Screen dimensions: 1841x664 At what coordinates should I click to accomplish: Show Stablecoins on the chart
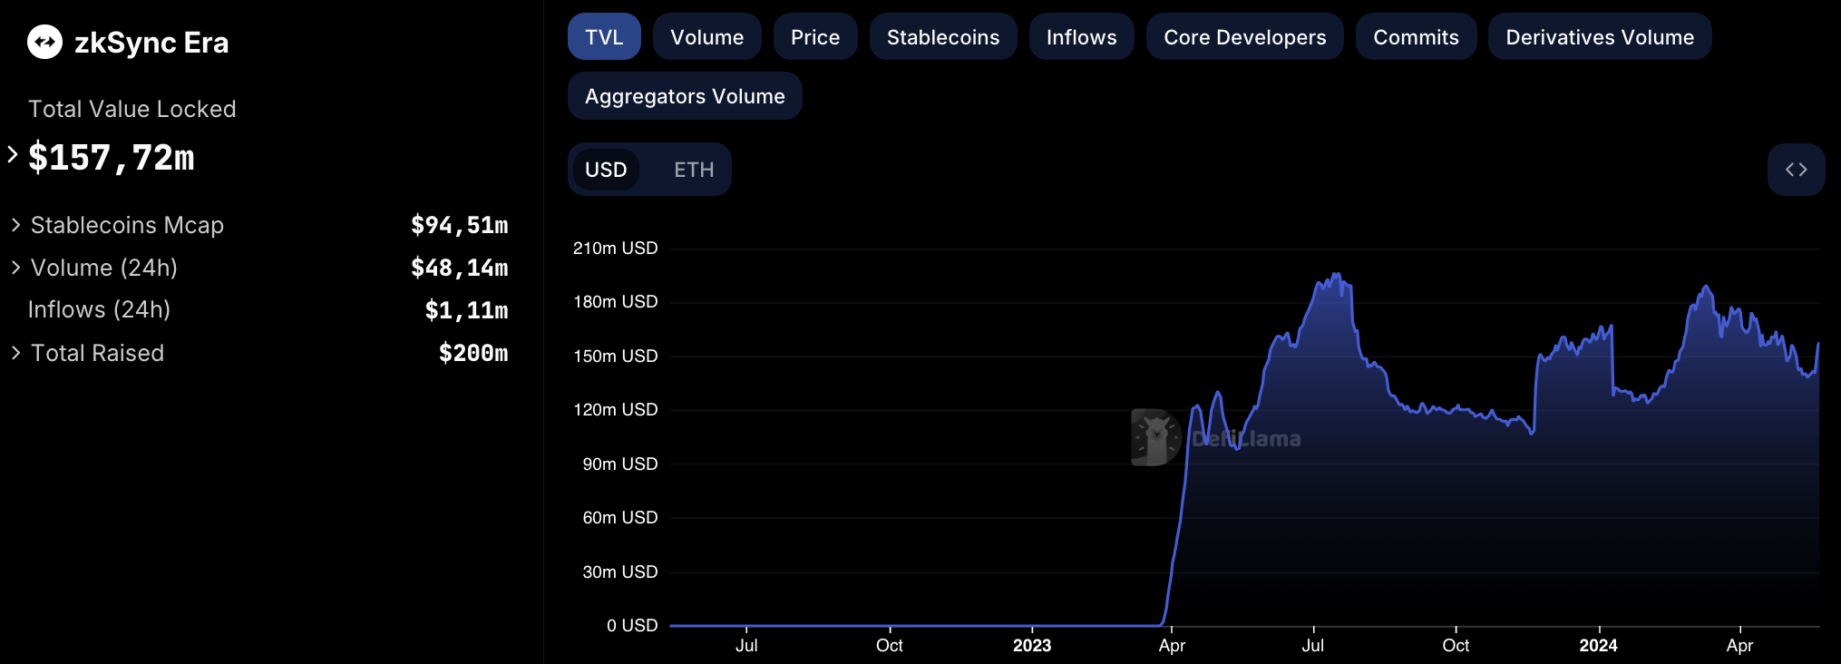pos(942,37)
